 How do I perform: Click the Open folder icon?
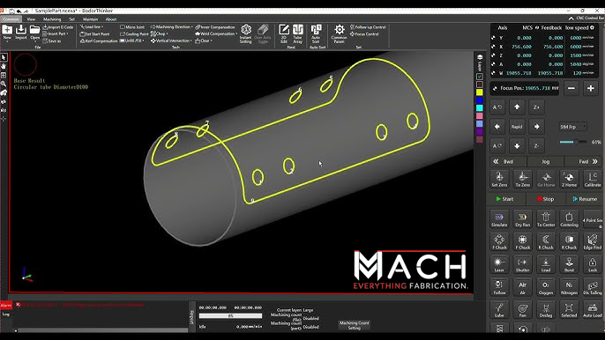click(34, 30)
